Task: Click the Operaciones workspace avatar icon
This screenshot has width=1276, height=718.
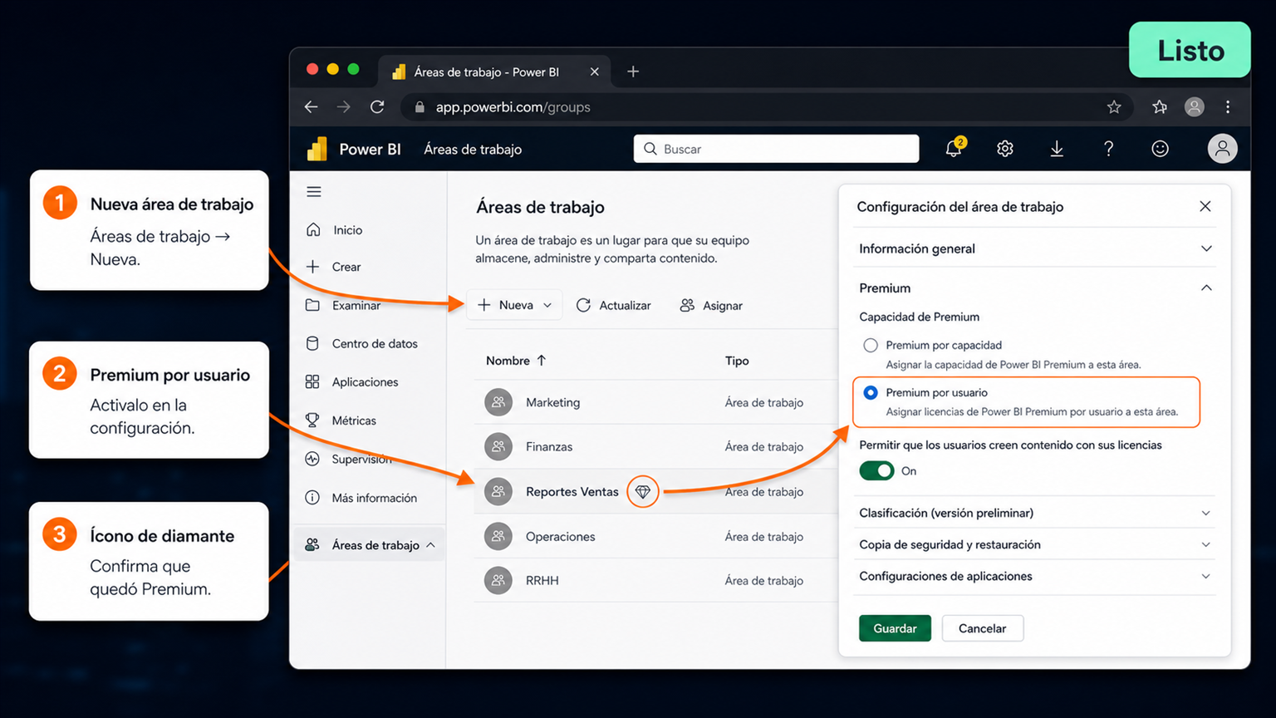Action: pos(498,536)
